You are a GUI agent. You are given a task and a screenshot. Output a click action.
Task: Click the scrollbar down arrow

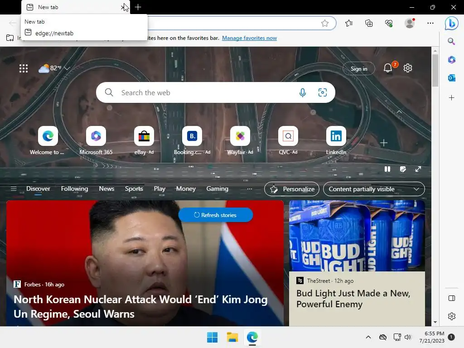coord(435,322)
